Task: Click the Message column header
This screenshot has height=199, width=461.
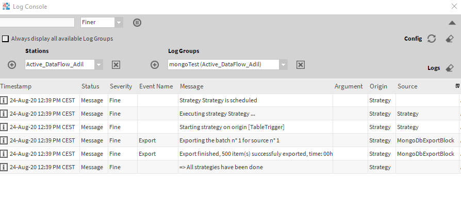Action: coord(191,86)
